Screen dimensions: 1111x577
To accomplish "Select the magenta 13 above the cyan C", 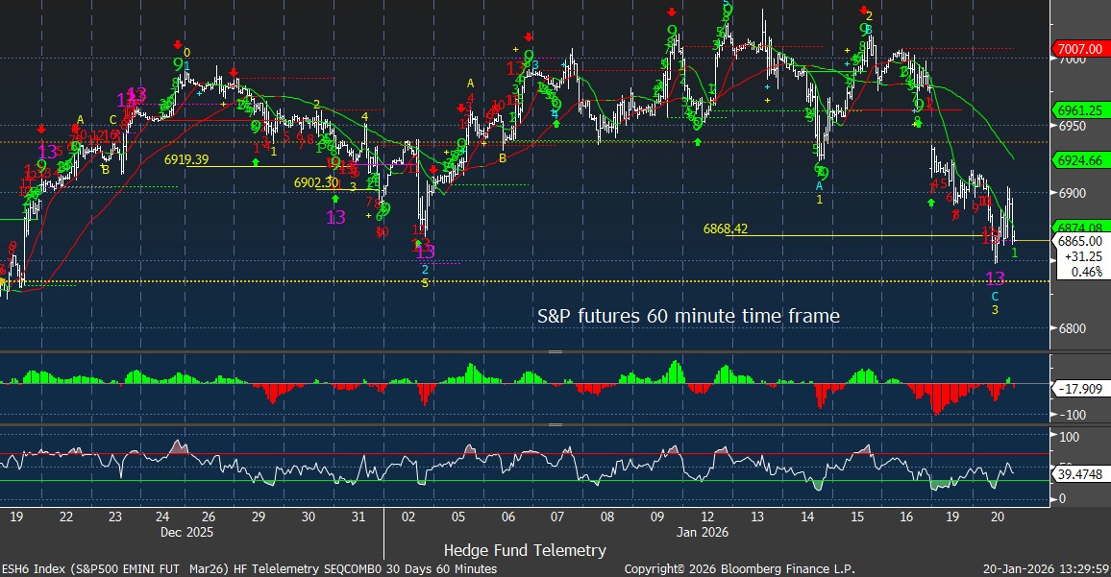I will pos(996,278).
